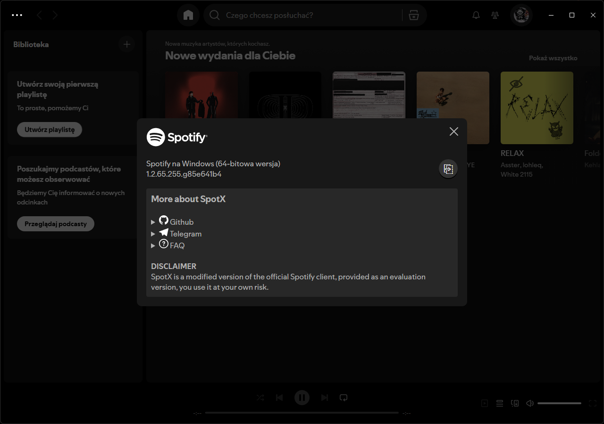Minimize the Spotify window
This screenshot has width=604, height=424.
pyautogui.click(x=551, y=15)
